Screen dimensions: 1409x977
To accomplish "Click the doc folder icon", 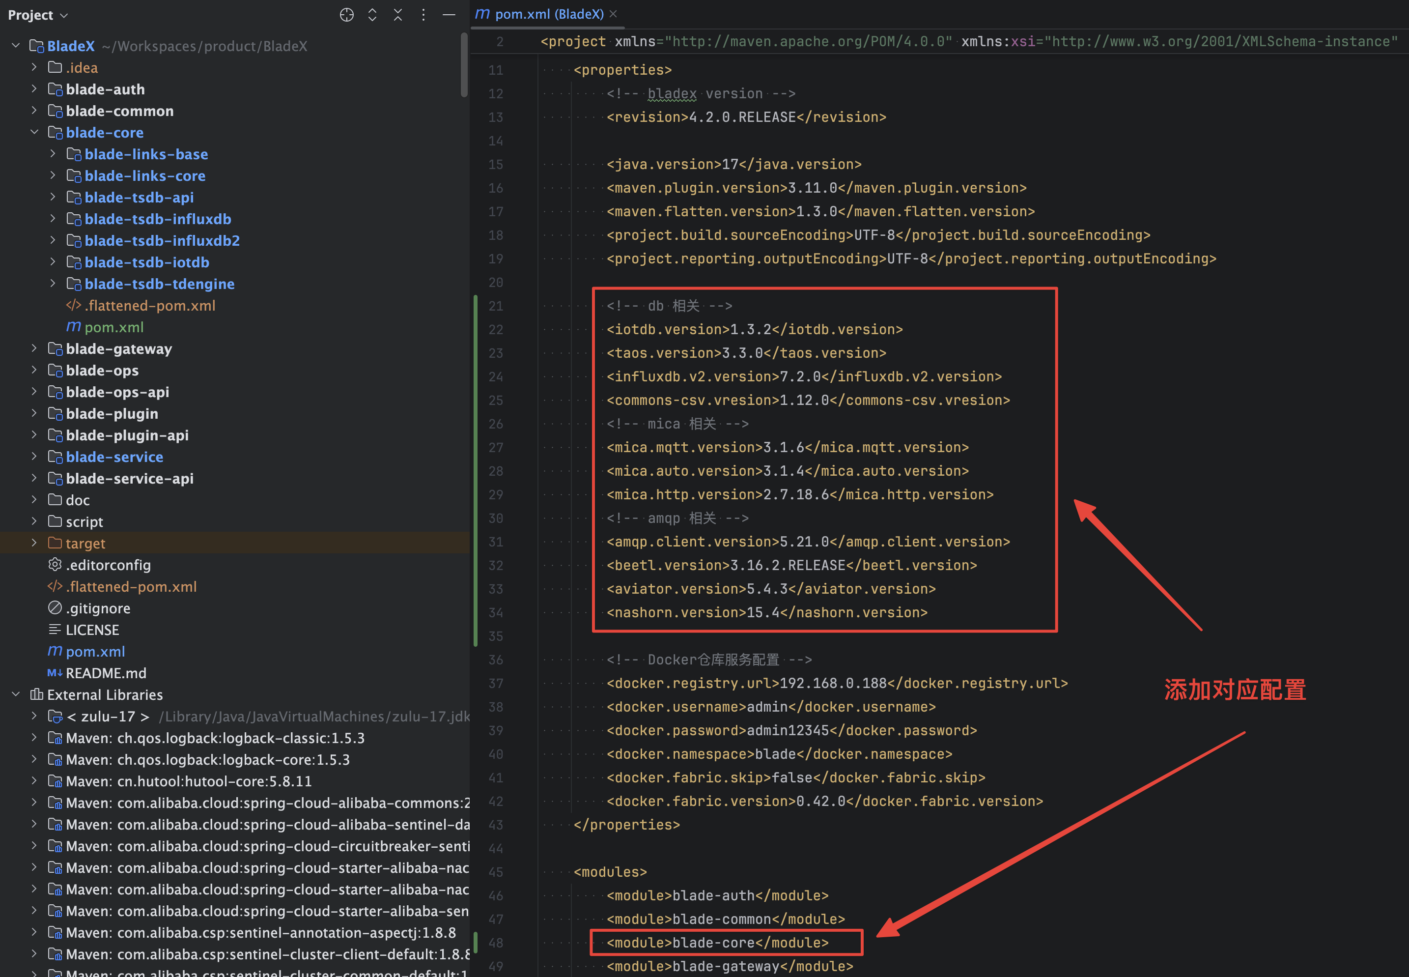I will [x=55, y=499].
